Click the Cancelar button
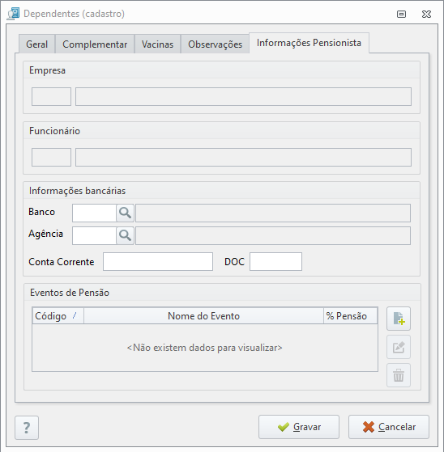The image size is (444, 452). pos(389,427)
